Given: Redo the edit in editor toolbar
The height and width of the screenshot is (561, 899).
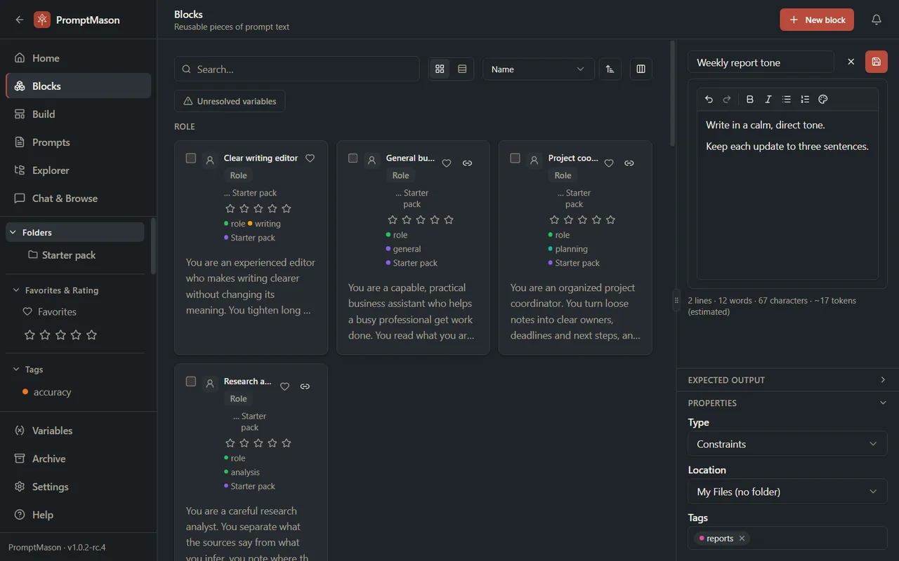Looking at the screenshot, I should click(727, 100).
